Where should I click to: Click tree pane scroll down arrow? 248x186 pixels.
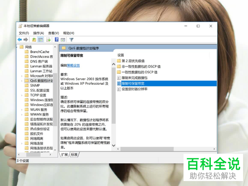[55, 150]
